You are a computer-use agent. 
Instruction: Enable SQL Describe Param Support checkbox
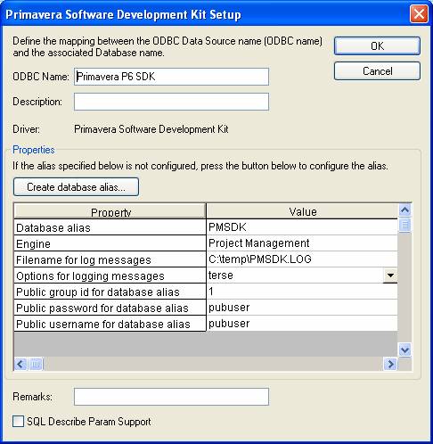click(19, 422)
